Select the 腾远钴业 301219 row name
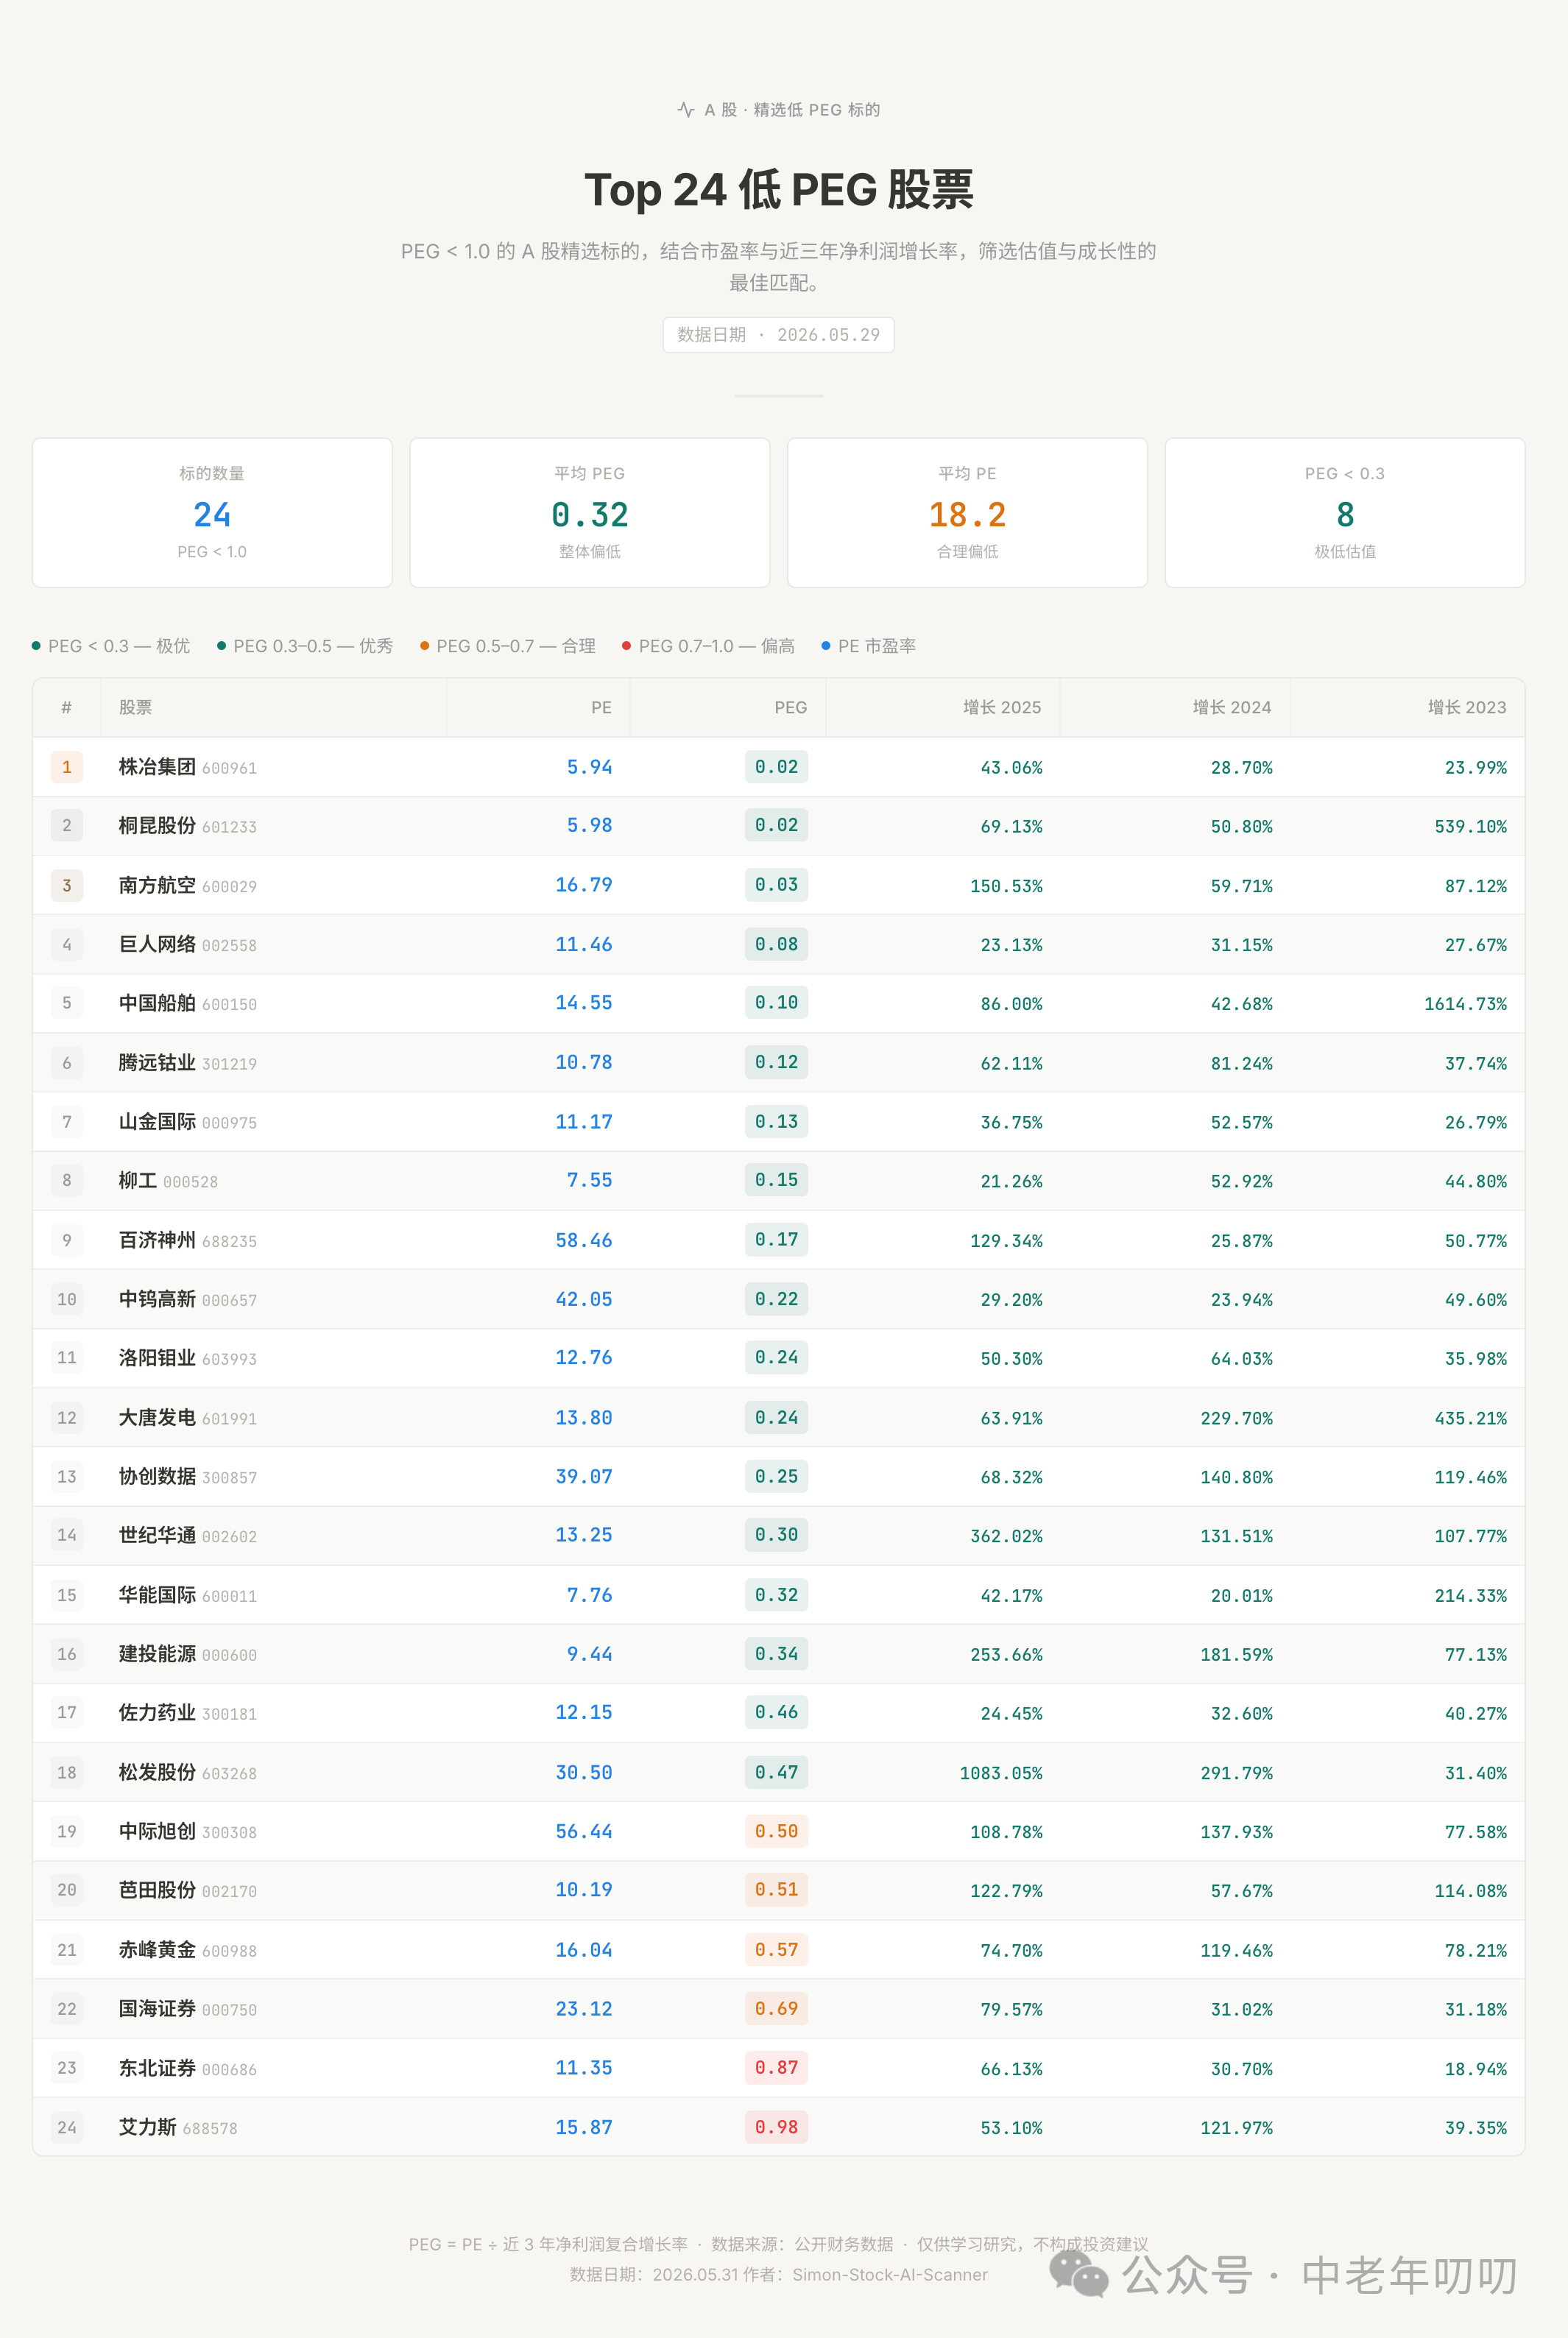1568x2338 pixels. point(187,1063)
